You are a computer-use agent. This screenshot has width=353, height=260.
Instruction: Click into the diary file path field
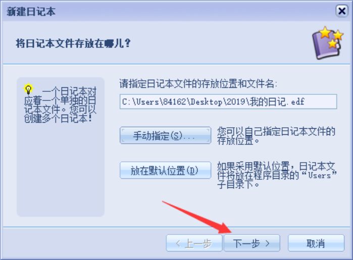228,102
